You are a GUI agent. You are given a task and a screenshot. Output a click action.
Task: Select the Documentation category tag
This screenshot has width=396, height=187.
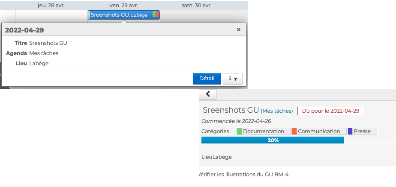264,131
